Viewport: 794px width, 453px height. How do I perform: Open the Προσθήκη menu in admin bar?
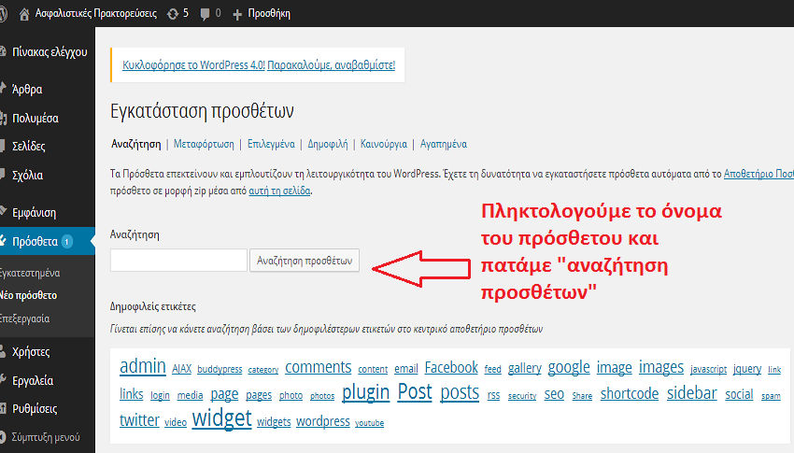point(269,14)
